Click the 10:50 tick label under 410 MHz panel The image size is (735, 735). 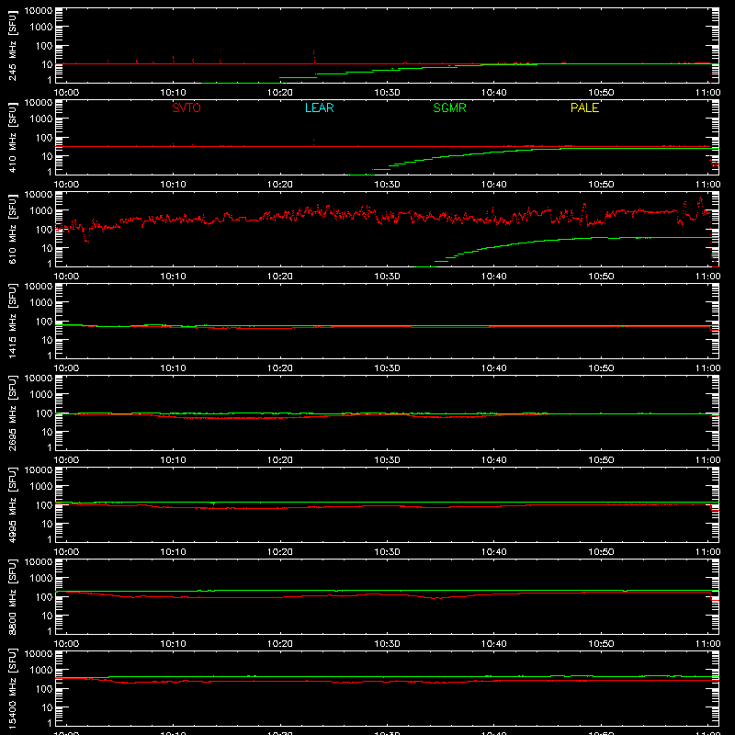[x=601, y=185]
